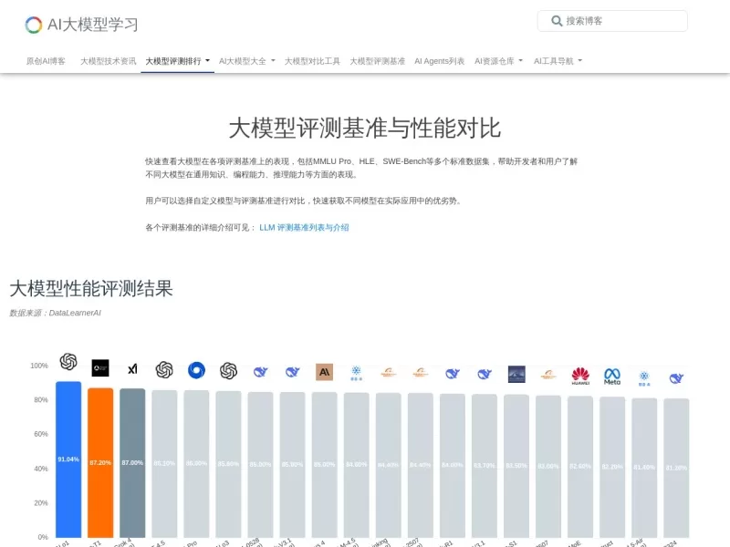
Task: Click the blue circular model logo in the chart
Action: [197, 369]
